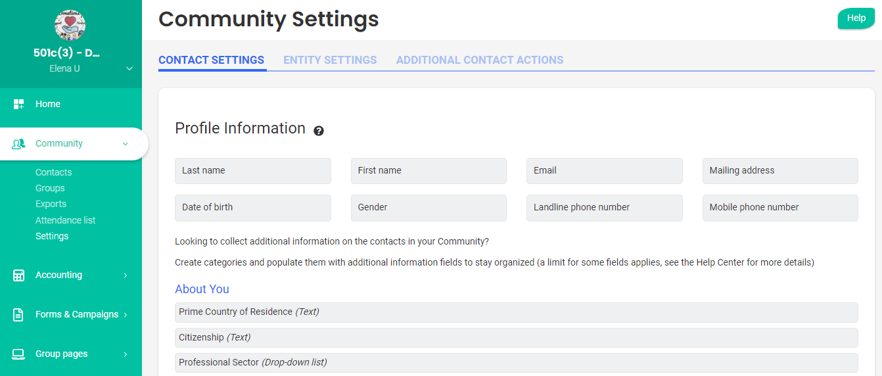Click the Group pages laptop icon
This screenshot has width=882, height=376.
(18, 354)
